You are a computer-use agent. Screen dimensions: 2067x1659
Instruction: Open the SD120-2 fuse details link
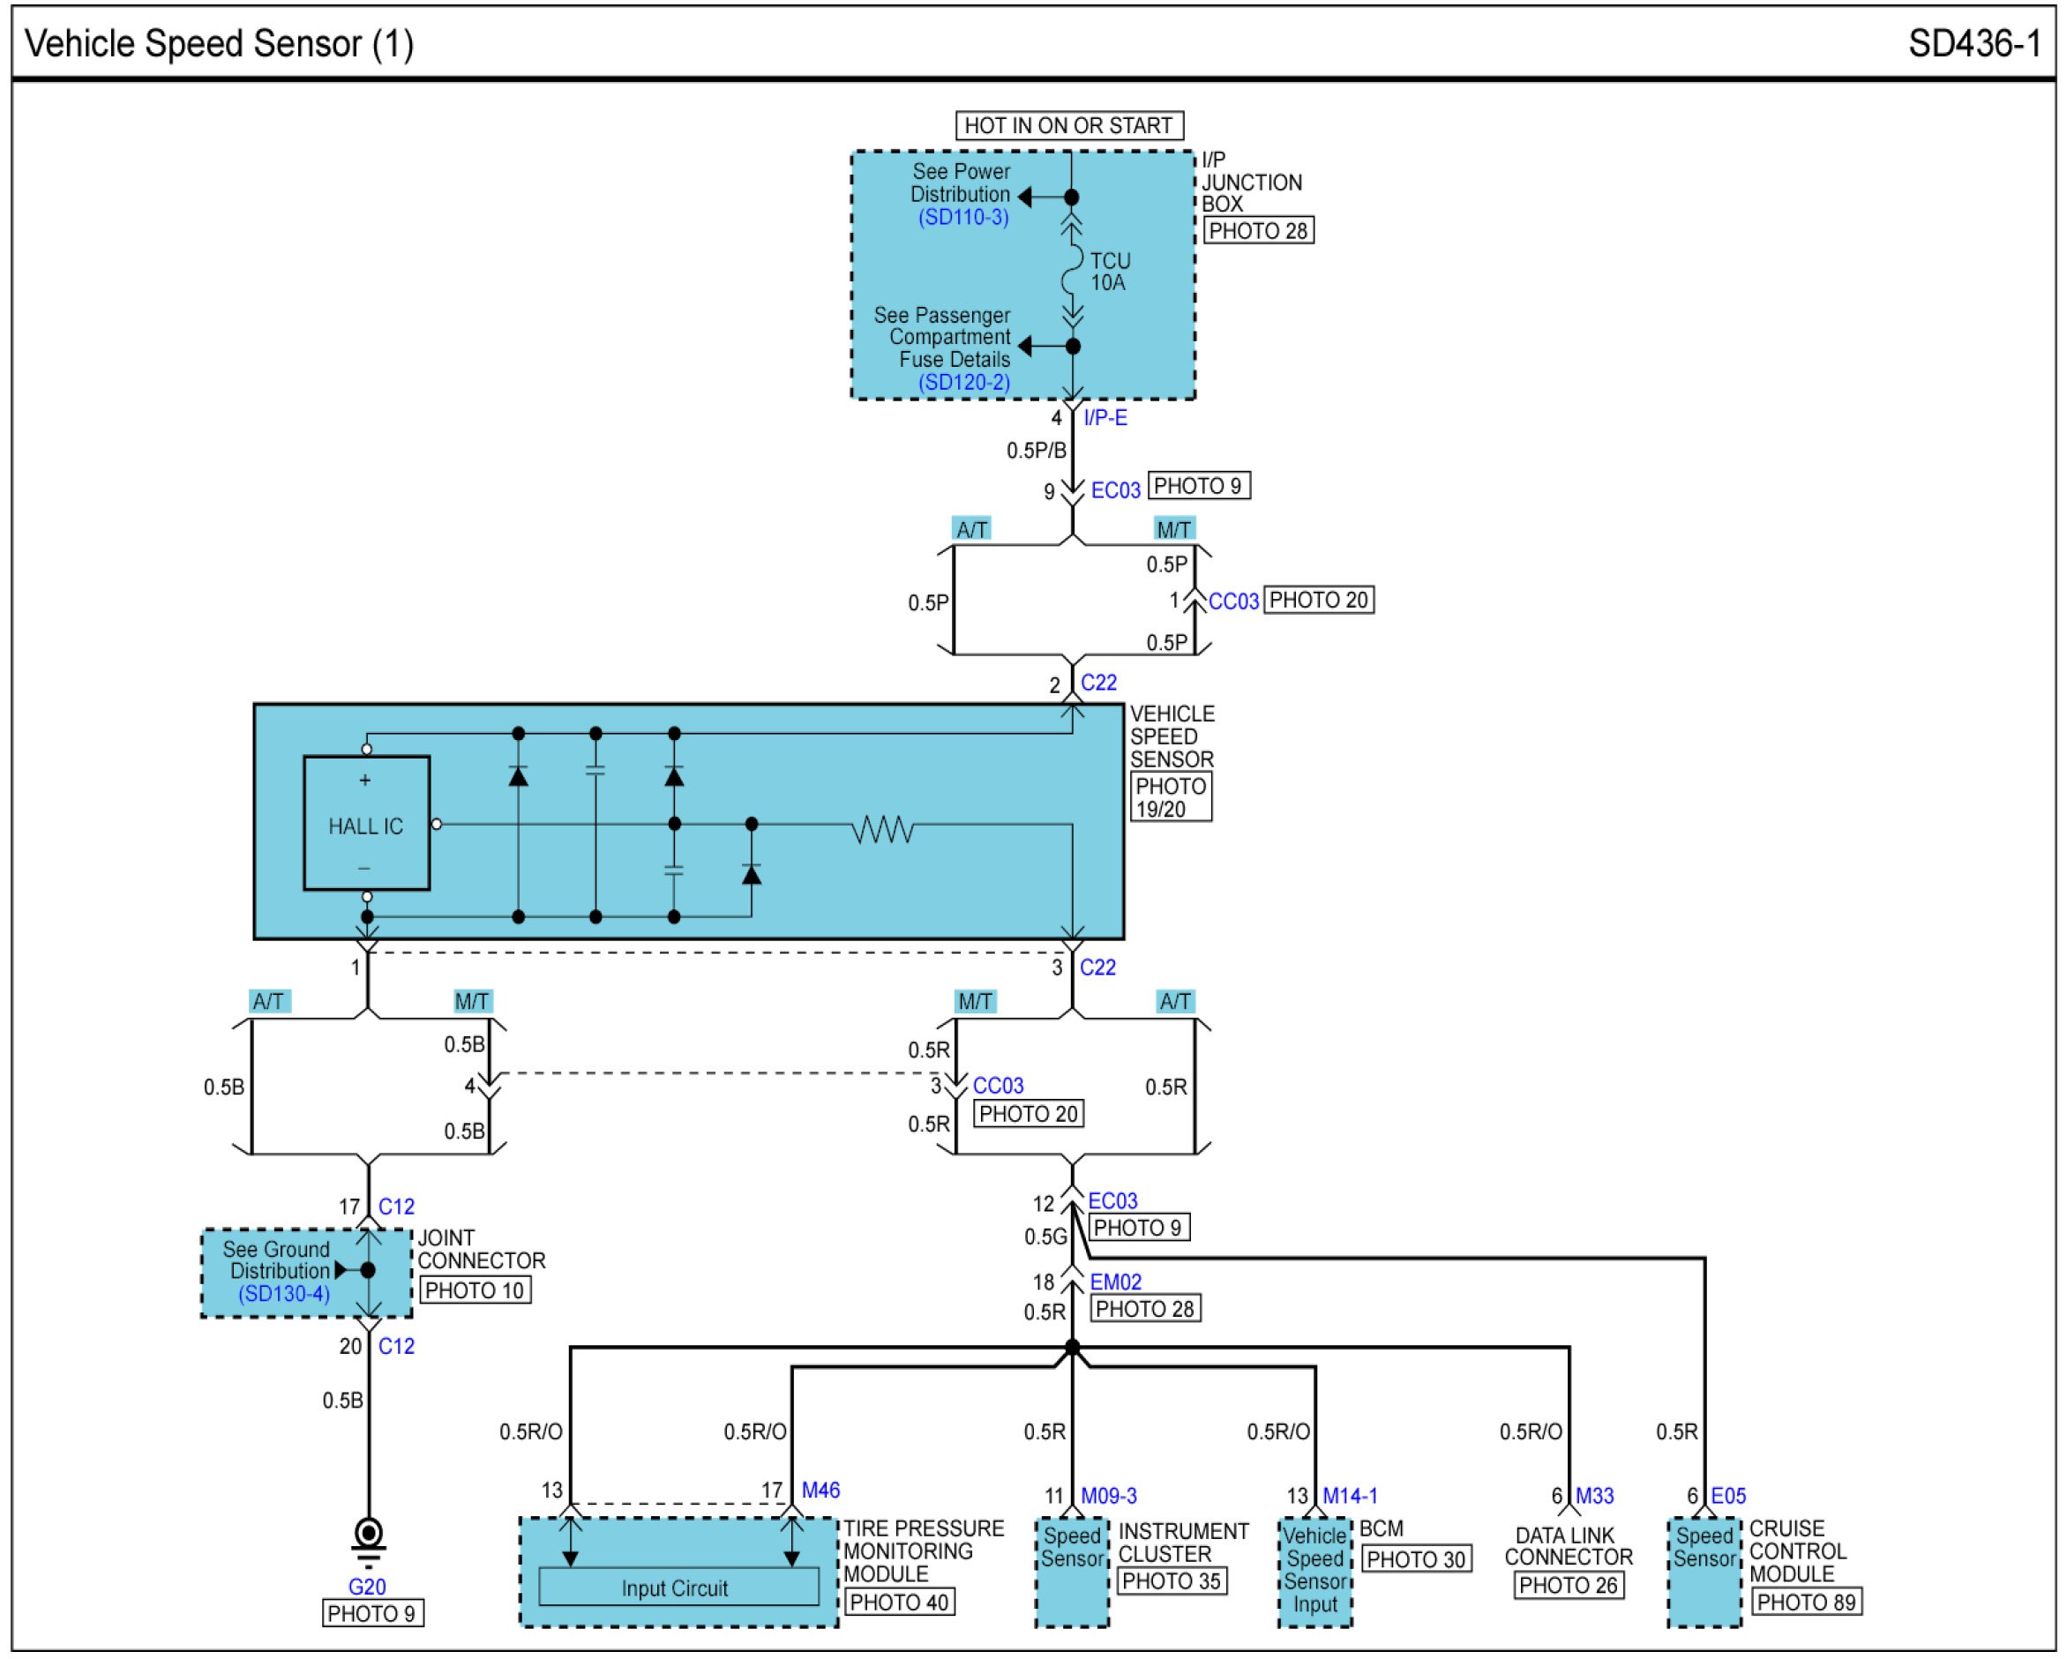pos(962,383)
